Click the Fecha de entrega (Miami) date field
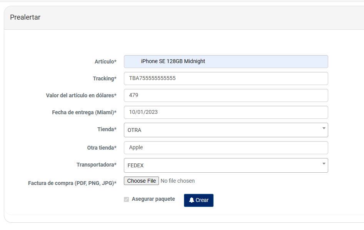 (225, 112)
